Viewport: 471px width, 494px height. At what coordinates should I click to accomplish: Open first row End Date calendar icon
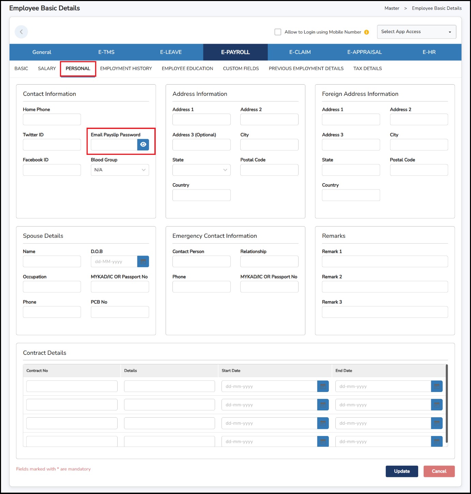[437, 386]
